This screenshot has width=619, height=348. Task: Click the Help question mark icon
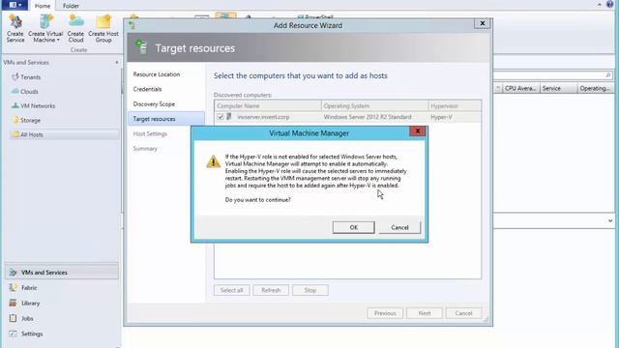609,4
